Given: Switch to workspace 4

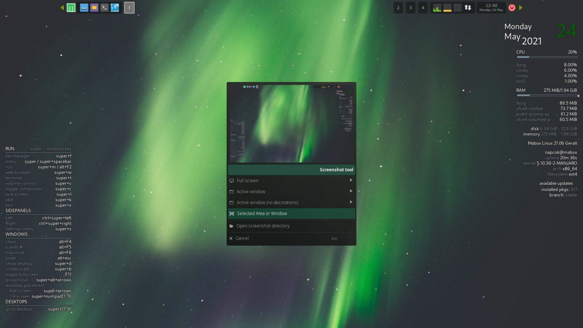Looking at the screenshot, I should (423, 8).
